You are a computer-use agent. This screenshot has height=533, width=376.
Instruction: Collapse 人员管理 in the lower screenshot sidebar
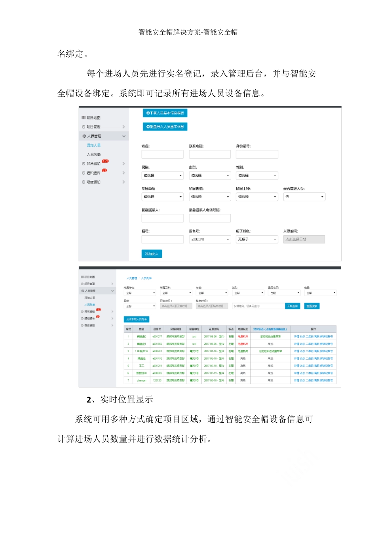point(112,291)
